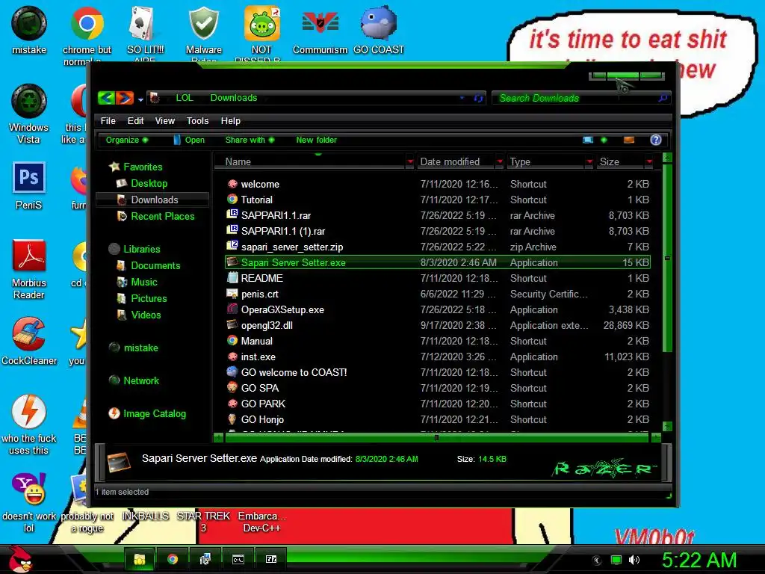
Task: Open the Name column filter dropdown arrow
Action: coord(410,161)
